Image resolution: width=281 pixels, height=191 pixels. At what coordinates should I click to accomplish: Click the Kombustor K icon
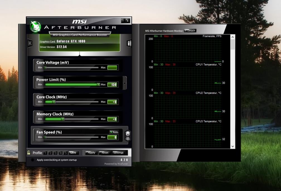[x=30, y=43]
